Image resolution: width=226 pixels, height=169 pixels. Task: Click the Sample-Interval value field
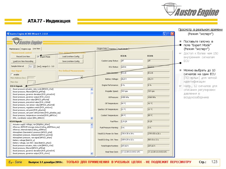(x=31, y=66)
